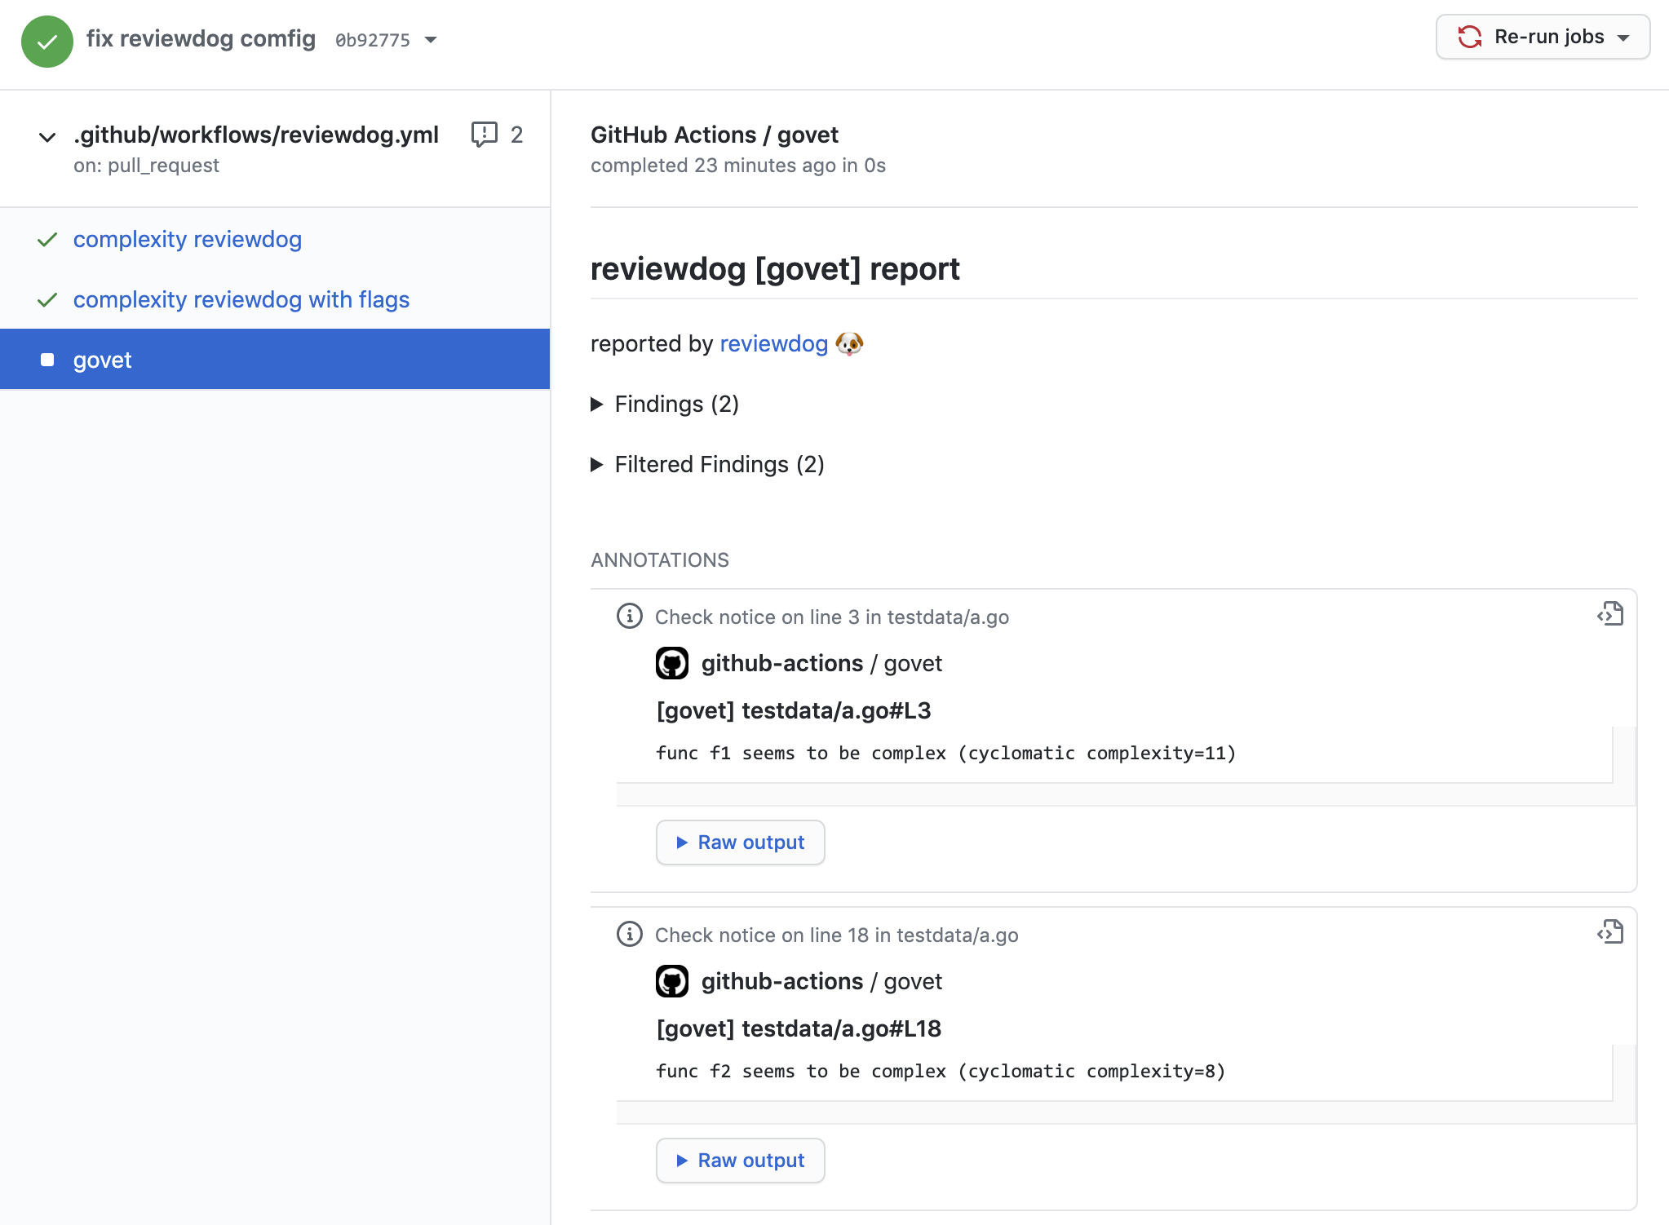Show Raw output for f2 annotation

pos(740,1161)
